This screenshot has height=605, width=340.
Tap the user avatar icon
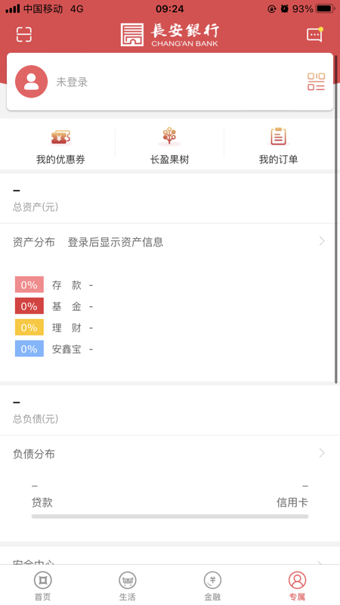point(31,82)
